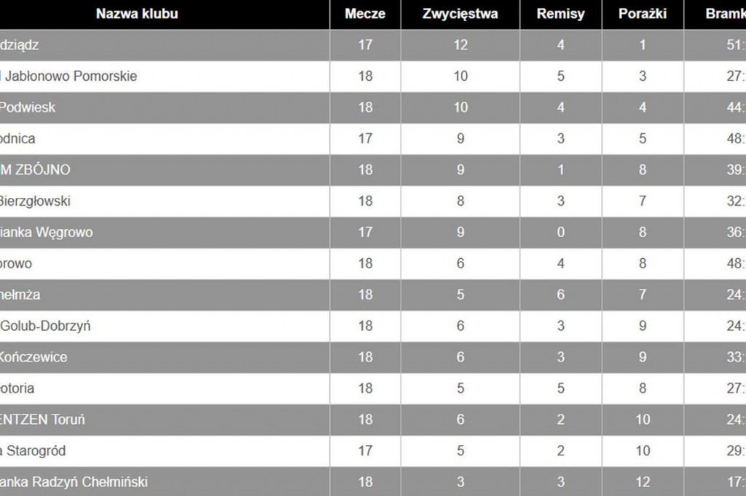Image resolution: width=746 pixels, height=496 pixels.
Task: Select the Porażki column header
Action: point(643,14)
